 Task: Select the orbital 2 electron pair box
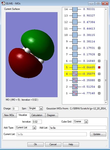(75, 87)
